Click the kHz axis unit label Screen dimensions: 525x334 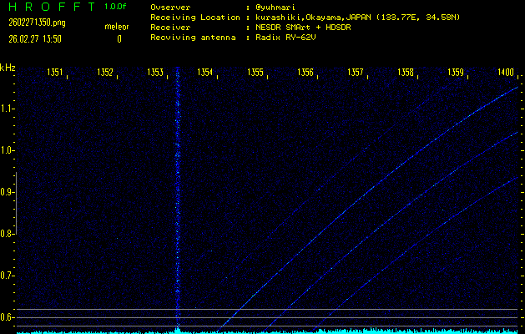[8, 67]
